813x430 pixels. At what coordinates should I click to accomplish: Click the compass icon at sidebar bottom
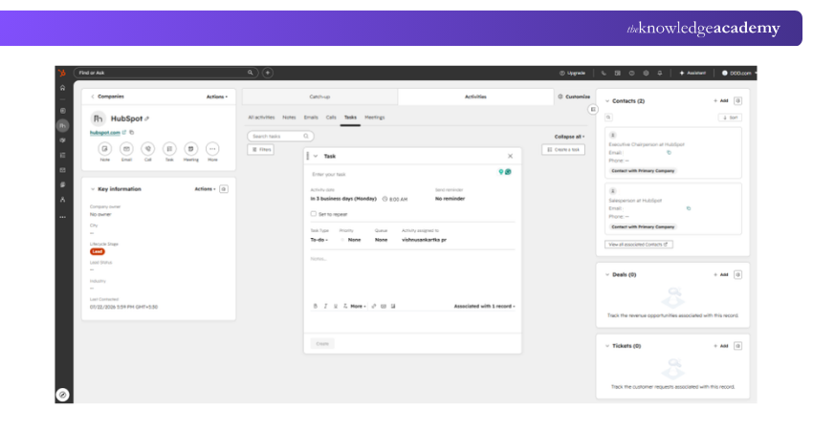(x=63, y=395)
